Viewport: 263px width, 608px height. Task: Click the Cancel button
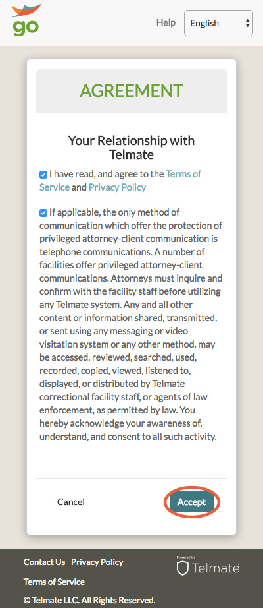coord(71,502)
